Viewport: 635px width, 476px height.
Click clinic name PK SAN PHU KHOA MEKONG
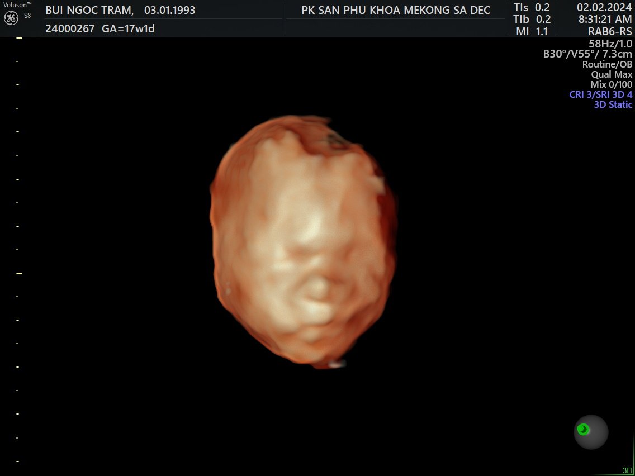[x=395, y=10]
